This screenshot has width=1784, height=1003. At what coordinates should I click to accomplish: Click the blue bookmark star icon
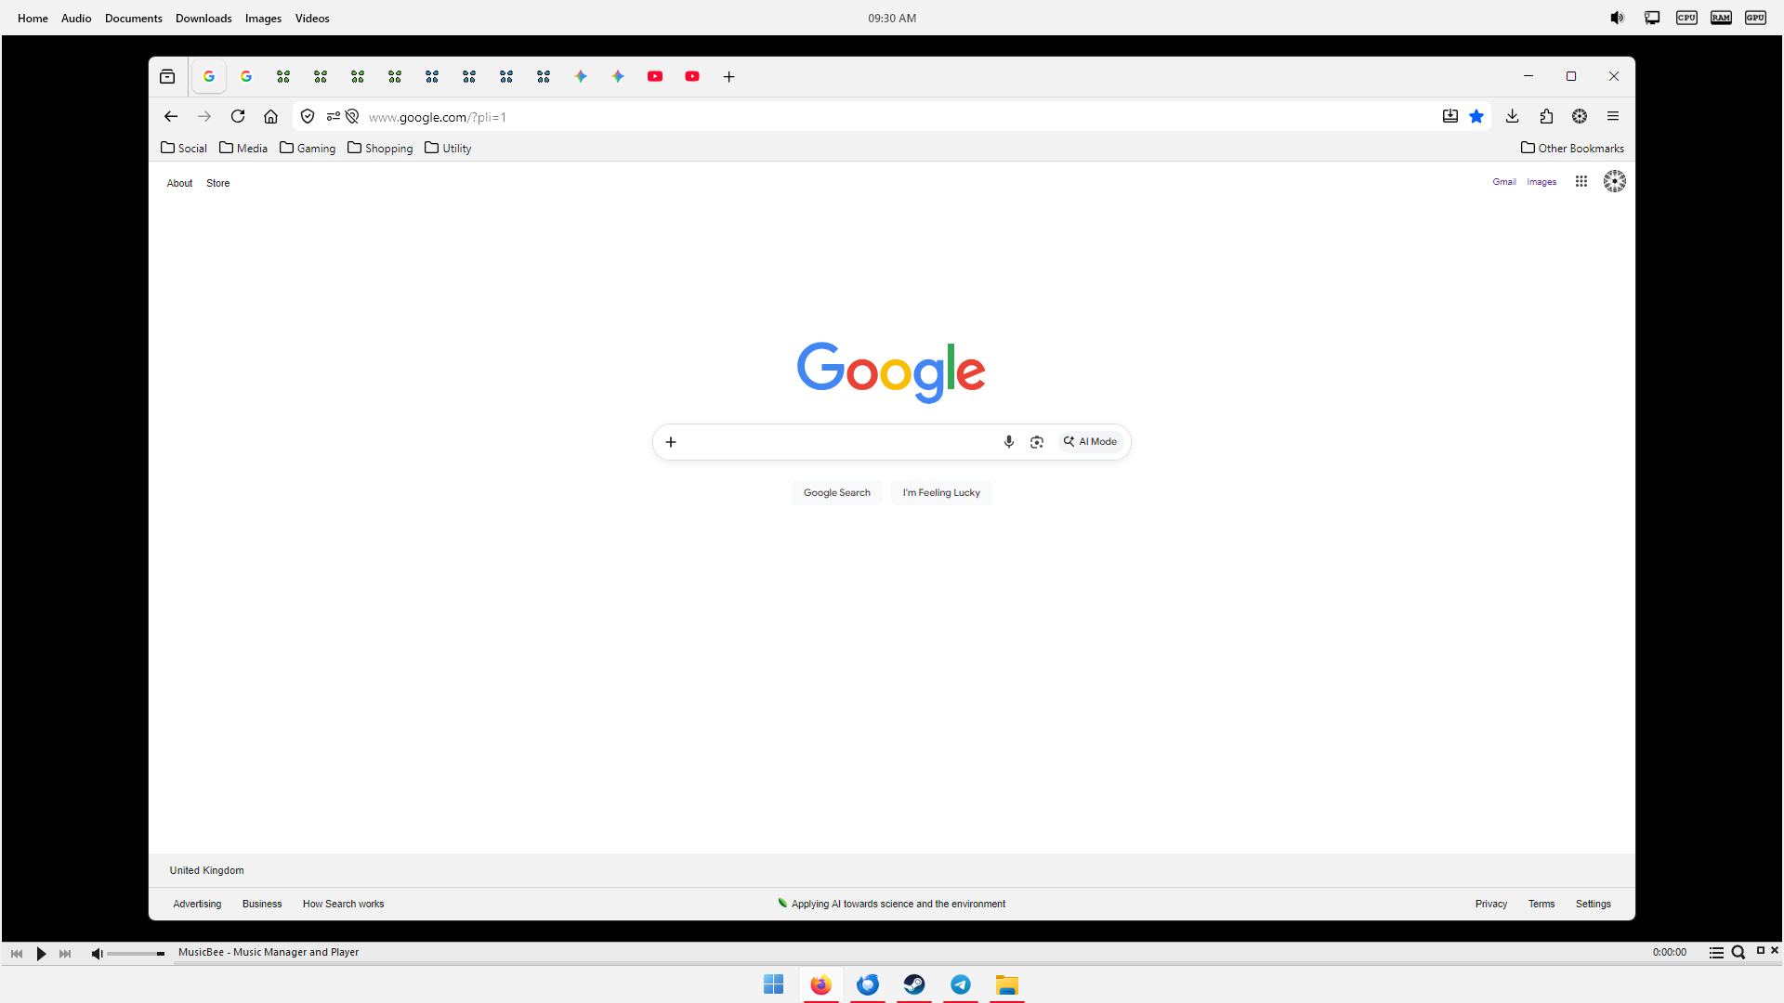click(x=1476, y=116)
